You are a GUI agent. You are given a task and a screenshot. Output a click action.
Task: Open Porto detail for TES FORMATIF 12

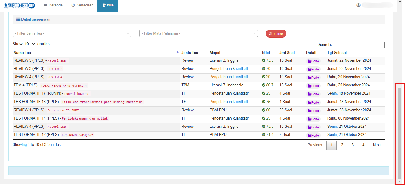coord(313,135)
